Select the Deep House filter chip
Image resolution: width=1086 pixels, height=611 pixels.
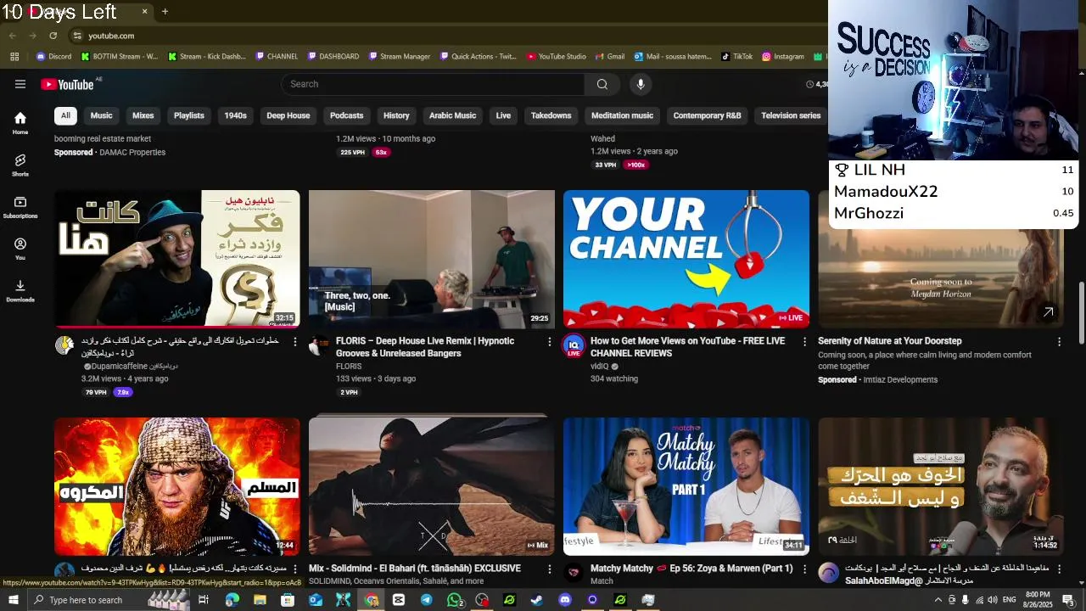pyautogui.click(x=288, y=115)
